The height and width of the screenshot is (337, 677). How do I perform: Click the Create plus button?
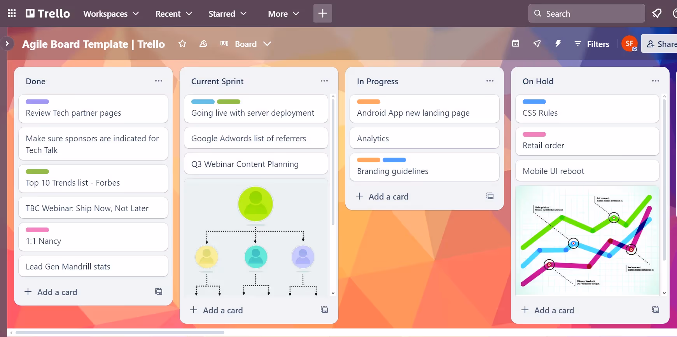click(x=323, y=13)
